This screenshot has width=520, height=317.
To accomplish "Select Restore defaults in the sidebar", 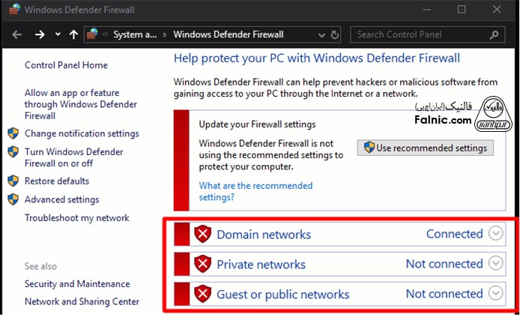I will [x=56, y=181].
